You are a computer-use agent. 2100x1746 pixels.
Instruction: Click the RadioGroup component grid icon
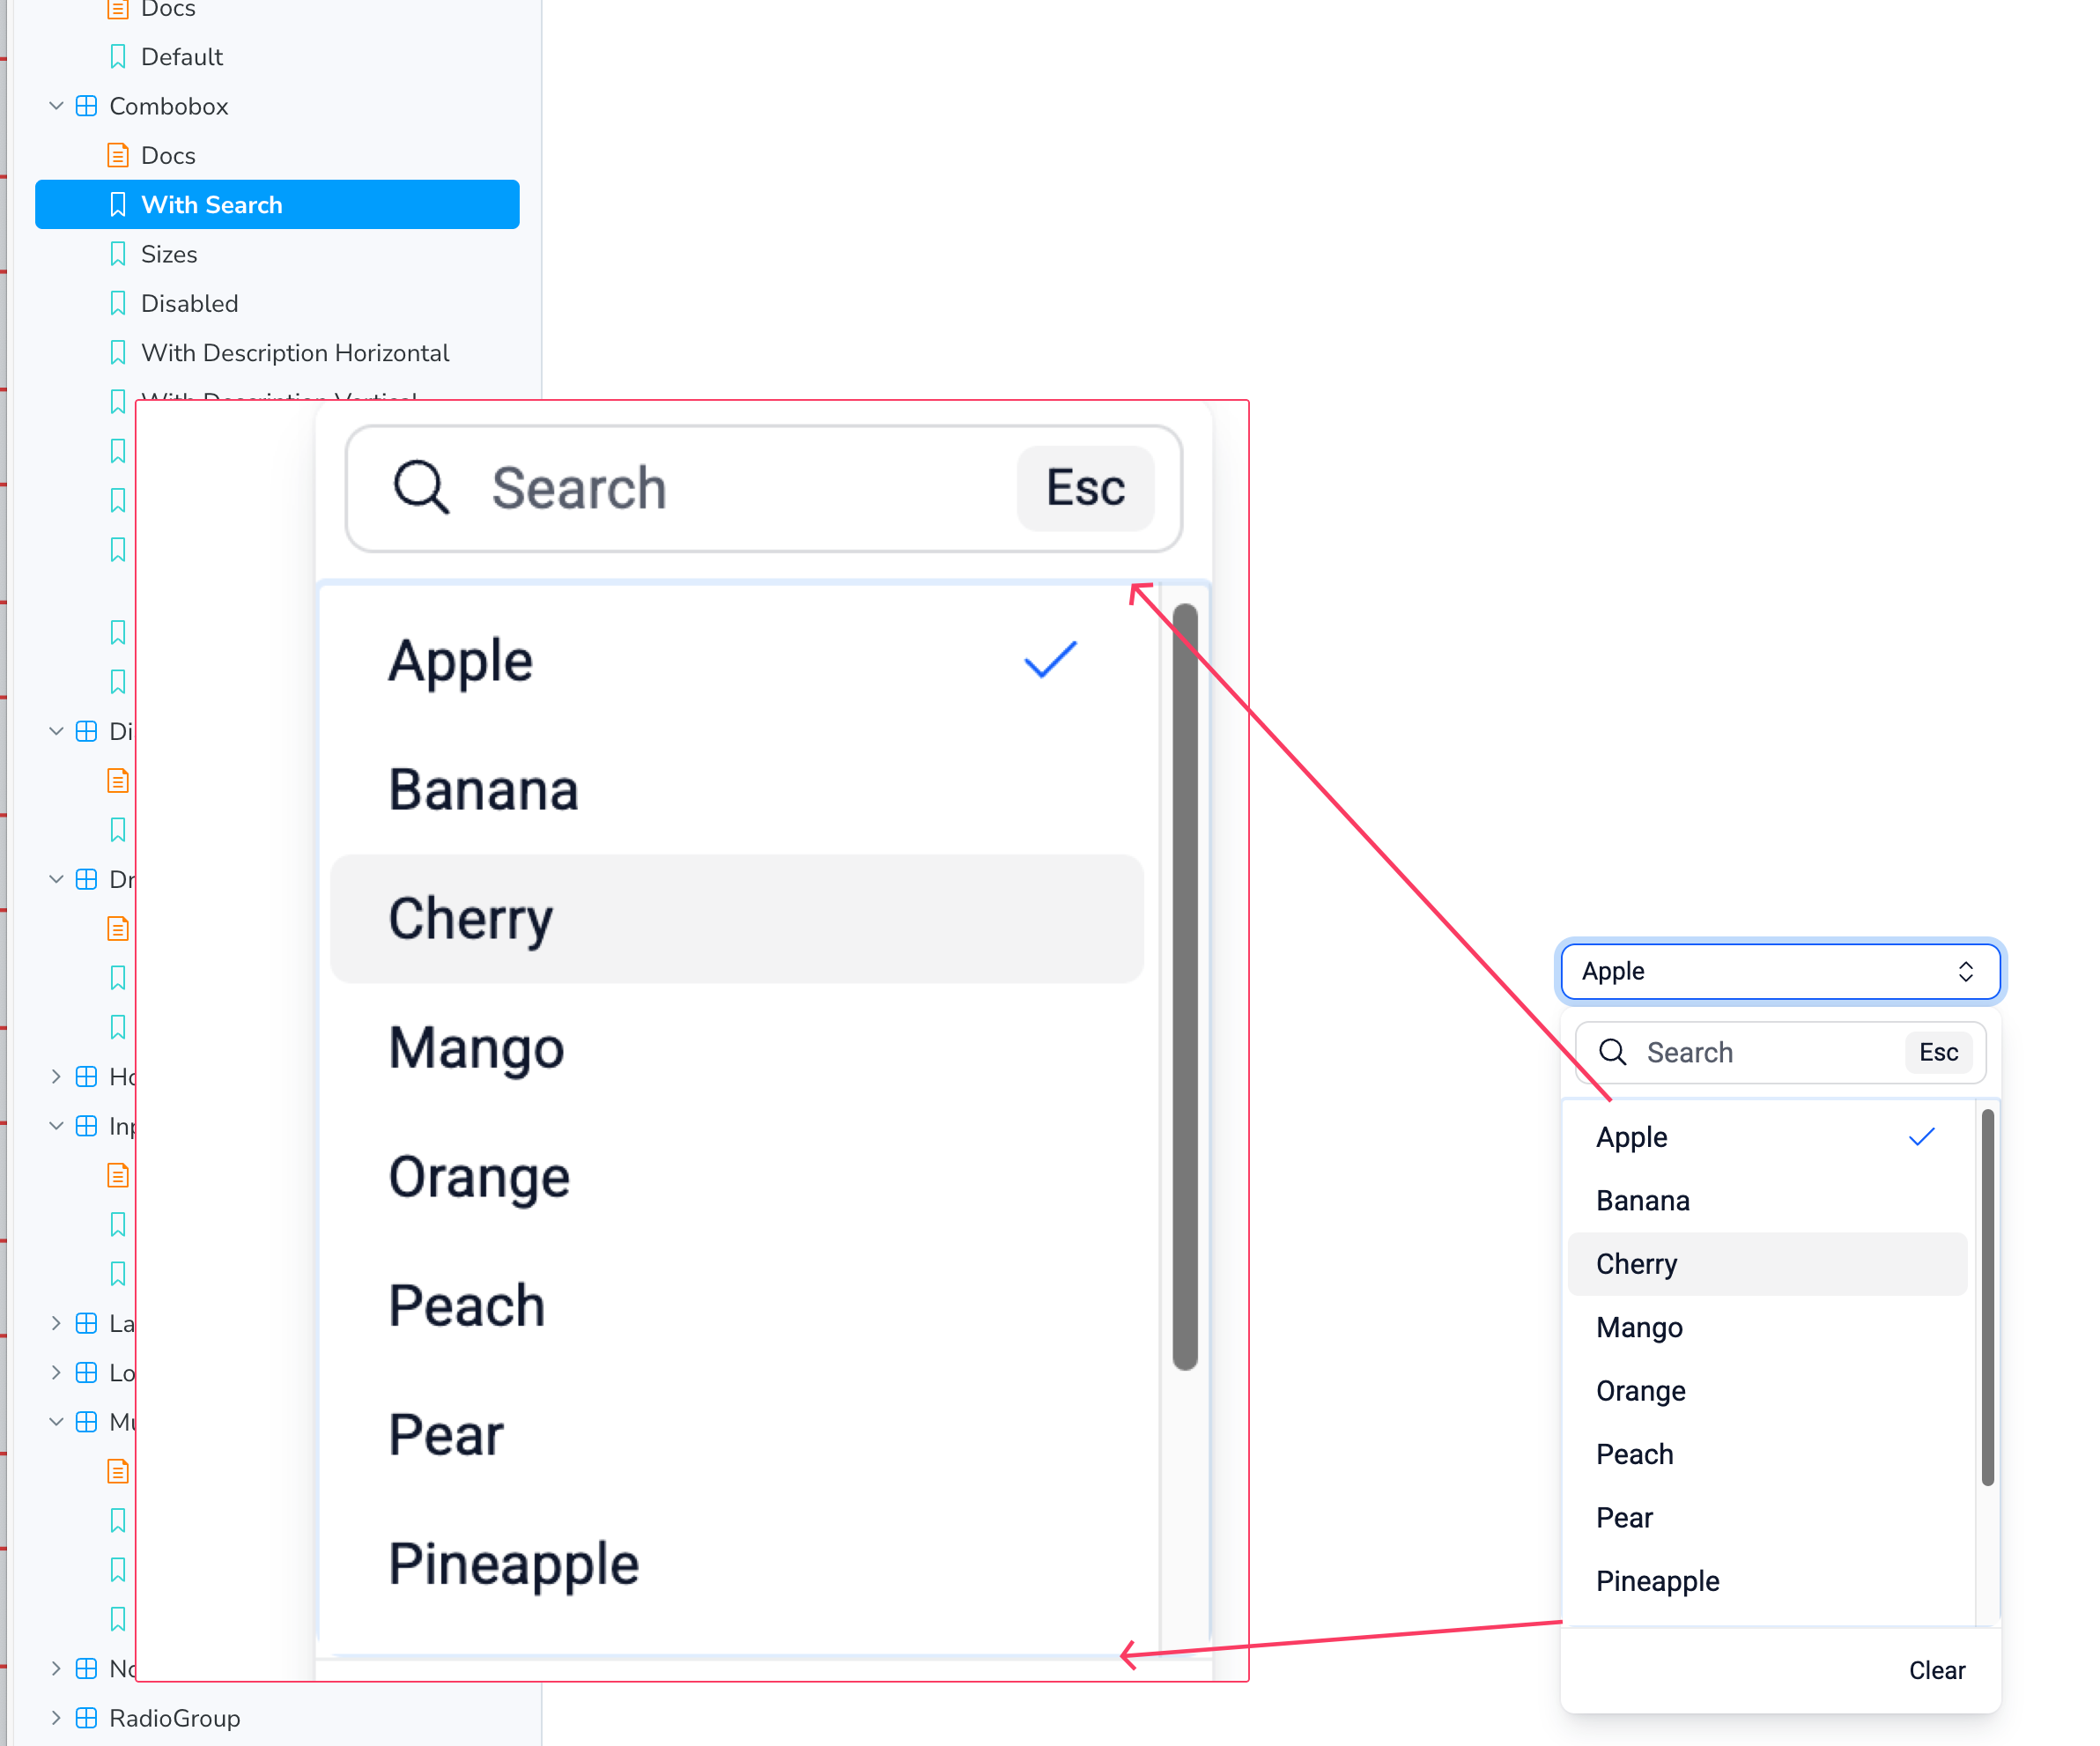(x=87, y=1718)
